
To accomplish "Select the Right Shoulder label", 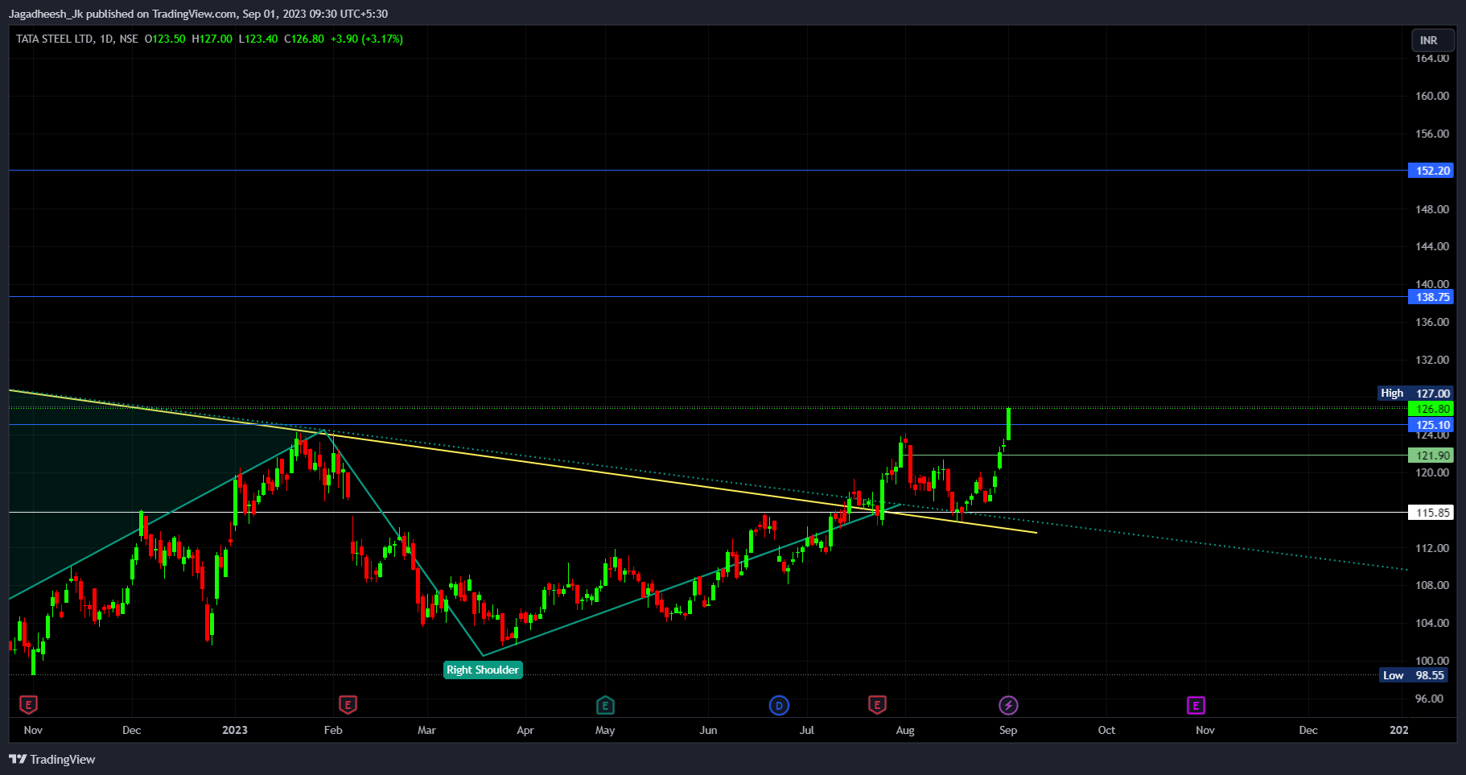I will [483, 670].
